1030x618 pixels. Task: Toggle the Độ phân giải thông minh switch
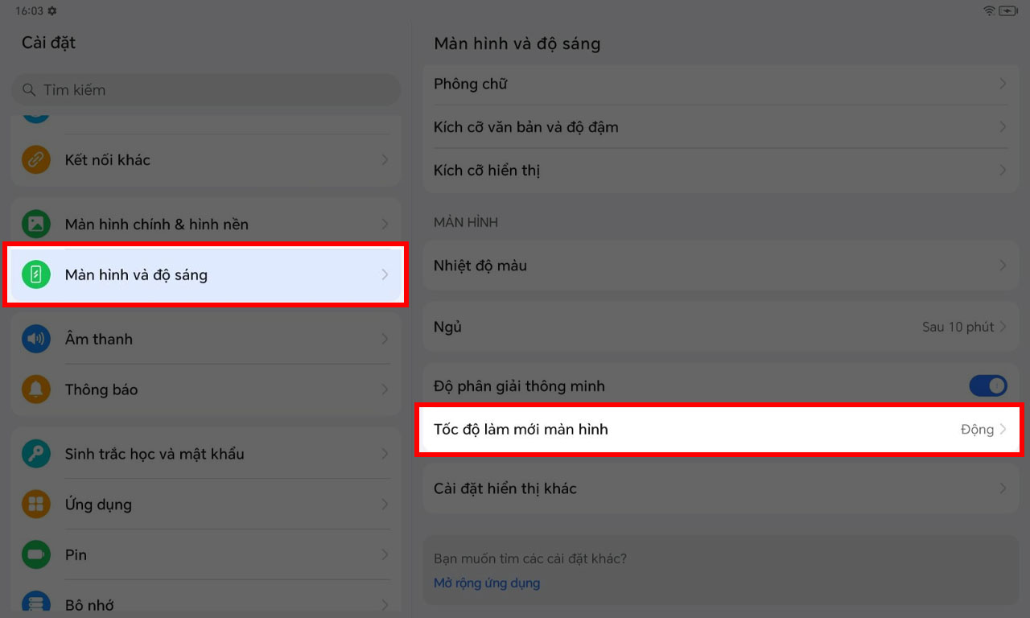pyautogui.click(x=987, y=386)
